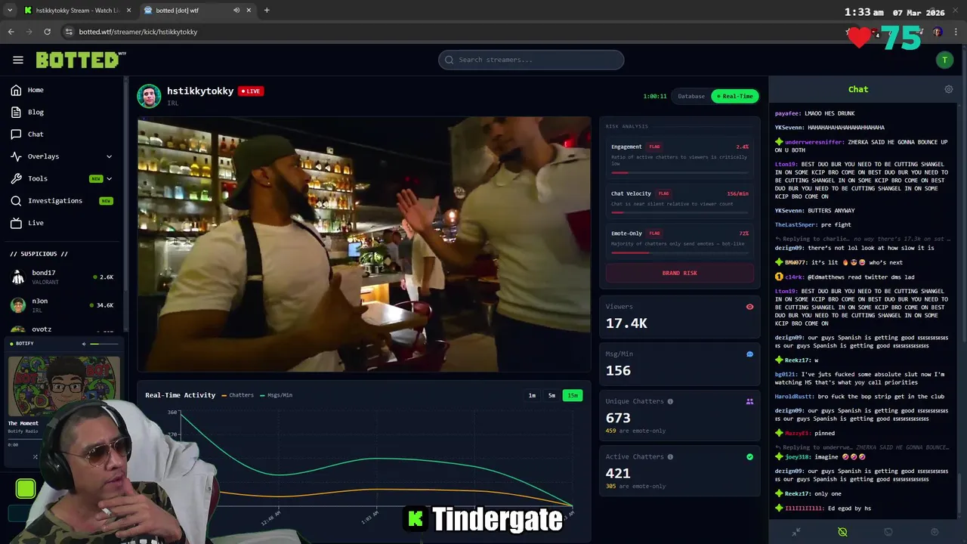Select the 15m activity range
Screen dimensions: 967x544
point(573,395)
